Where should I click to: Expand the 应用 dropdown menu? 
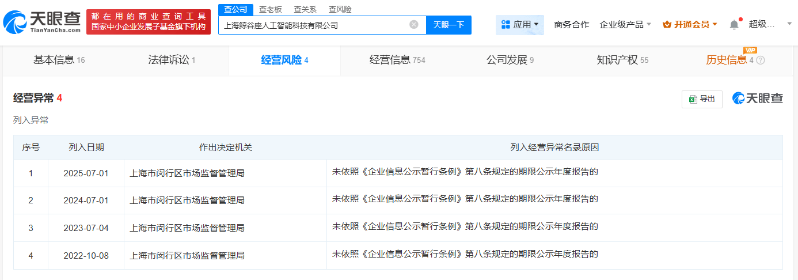pyautogui.click(x=520, y=25)
